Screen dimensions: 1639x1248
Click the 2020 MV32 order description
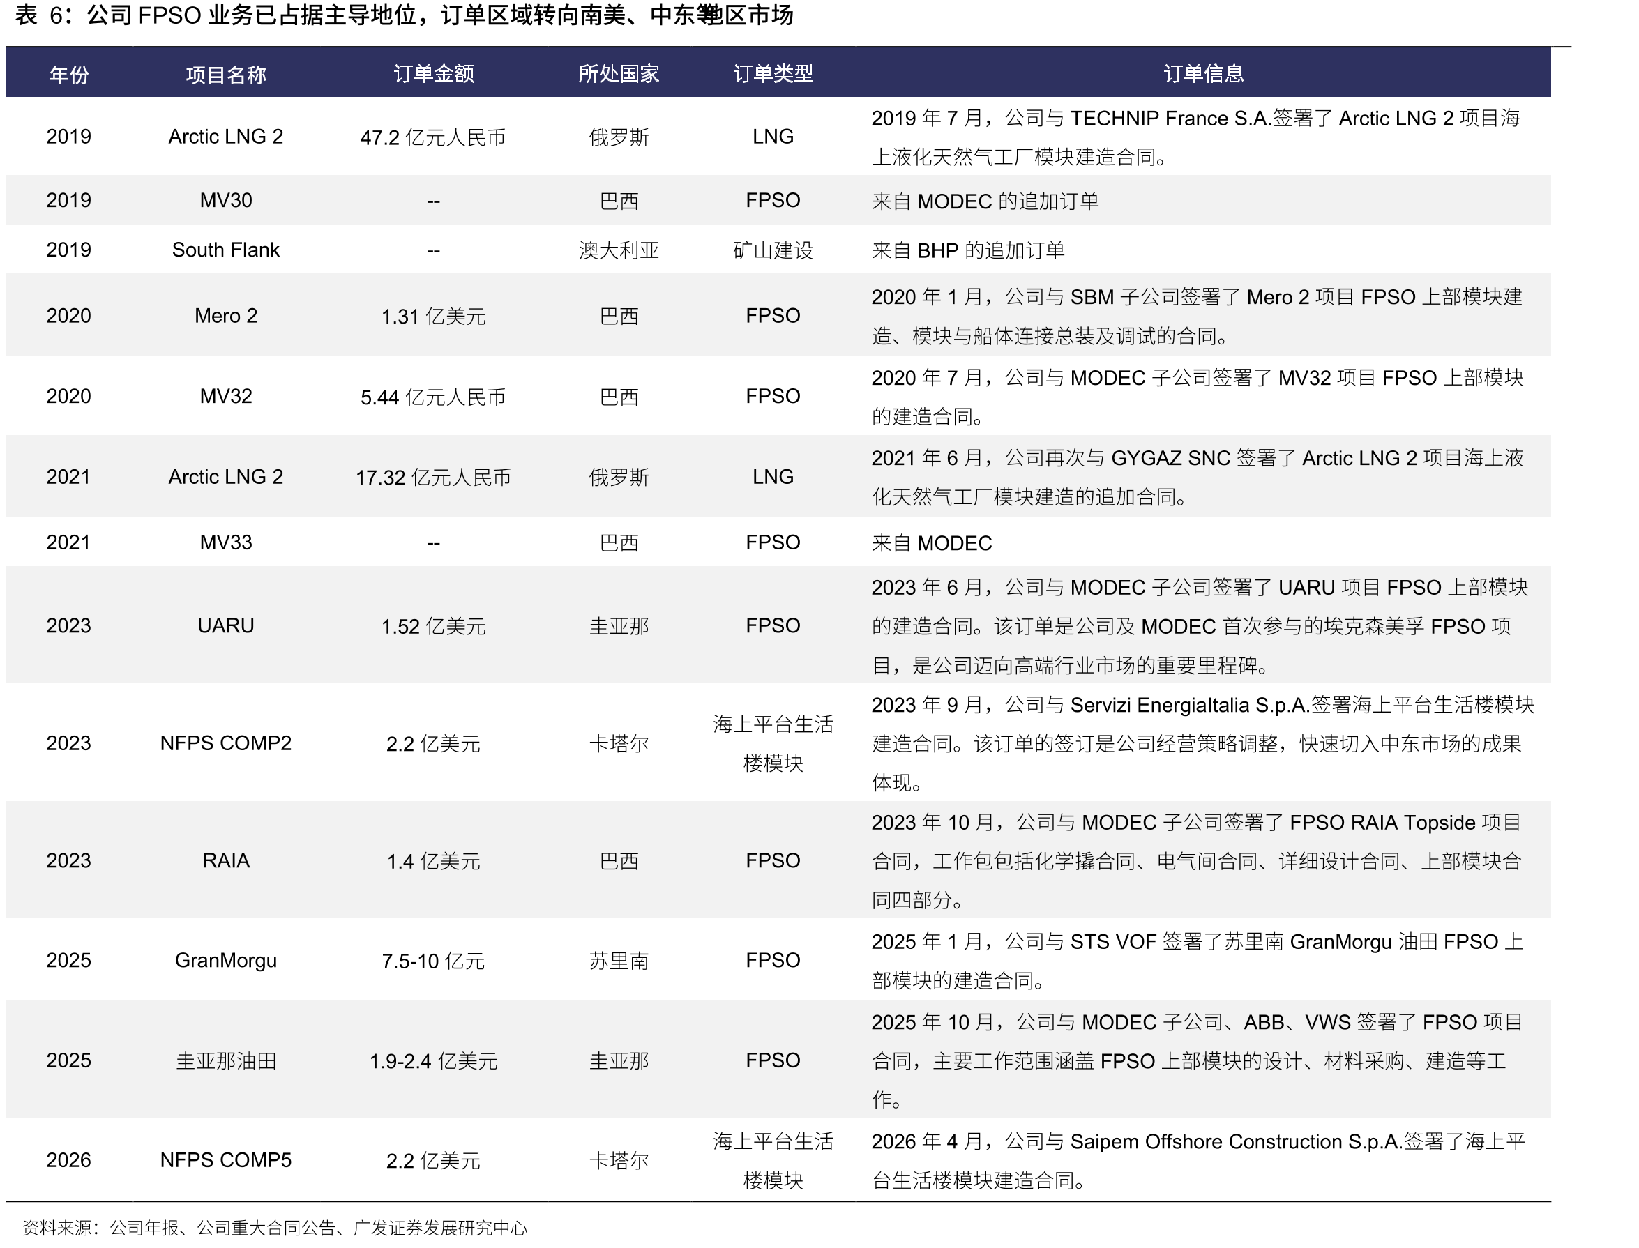pos(1198,397)
